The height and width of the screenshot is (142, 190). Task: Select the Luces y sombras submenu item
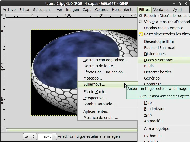(164, 60)
